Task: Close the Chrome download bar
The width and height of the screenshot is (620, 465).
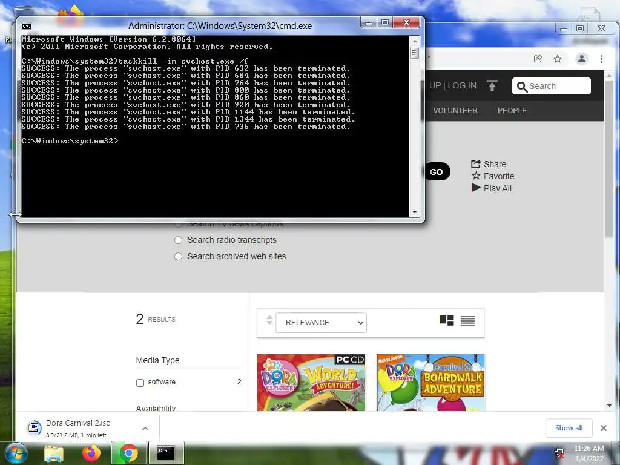Action: (x=604, y=428)
